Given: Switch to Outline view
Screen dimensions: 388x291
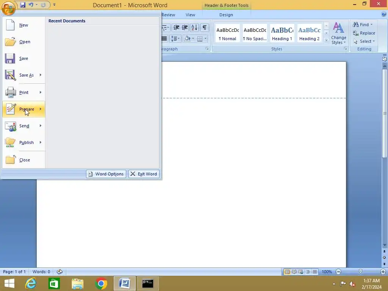Looking at the screenshot, I should pyautogui.click(x=308, y=272).
